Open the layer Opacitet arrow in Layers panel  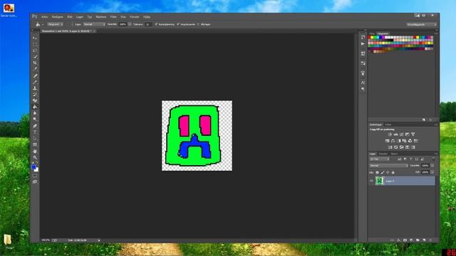pos(432,166)
